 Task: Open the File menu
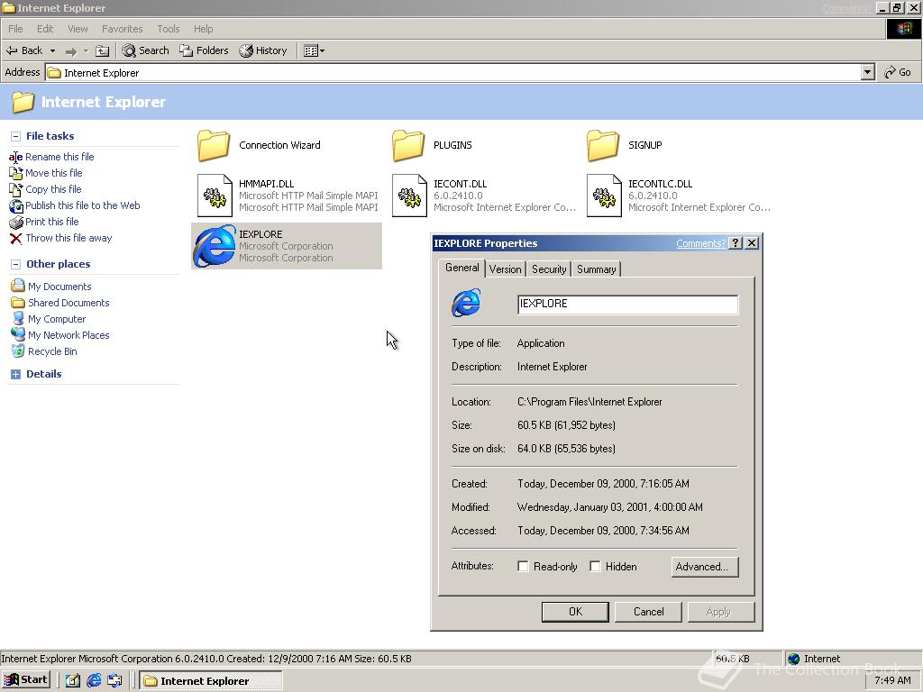15,29
